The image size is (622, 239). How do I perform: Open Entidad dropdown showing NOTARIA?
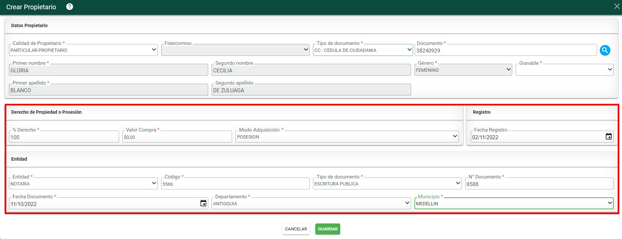coord(83,183)
